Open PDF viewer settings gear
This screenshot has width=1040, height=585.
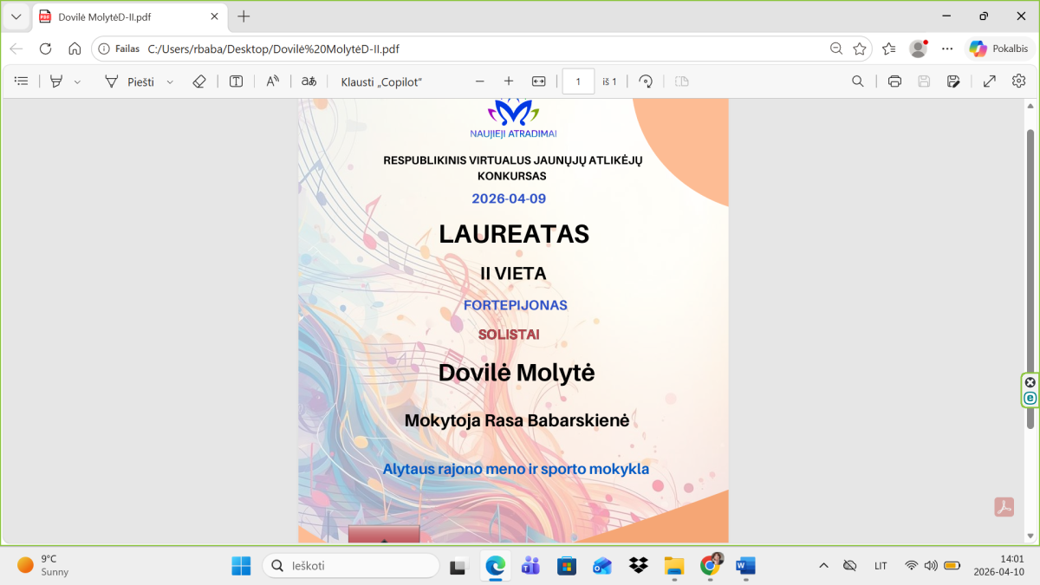[x=1018, y=81]
